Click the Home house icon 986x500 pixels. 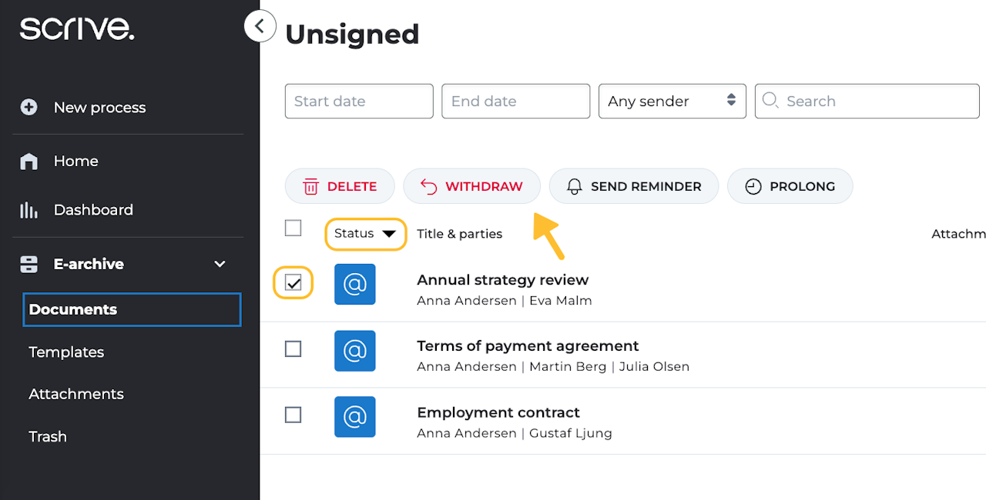point(29,162)
